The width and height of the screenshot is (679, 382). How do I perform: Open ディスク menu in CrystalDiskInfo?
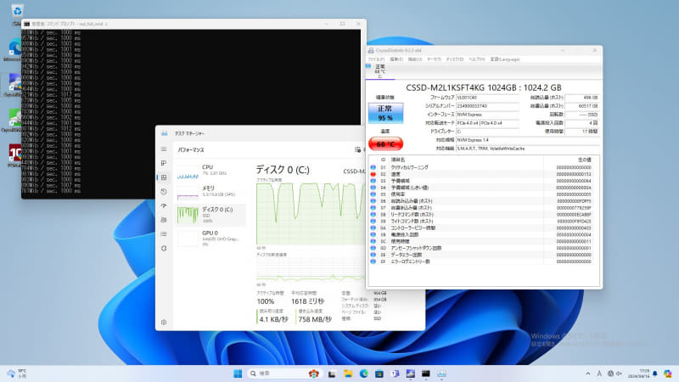[x=455, y=59]
